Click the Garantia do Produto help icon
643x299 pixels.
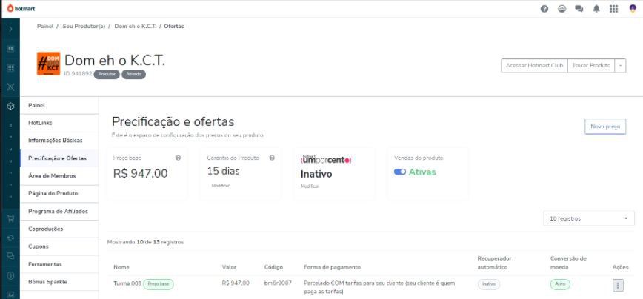(272, 158)
